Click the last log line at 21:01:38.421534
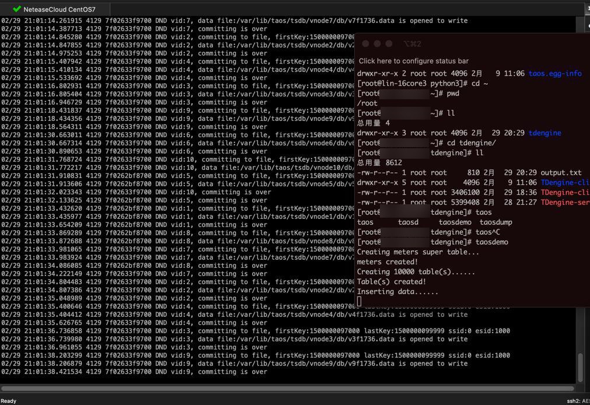Screen dimensions: 590x405 (x=134, y=372)
